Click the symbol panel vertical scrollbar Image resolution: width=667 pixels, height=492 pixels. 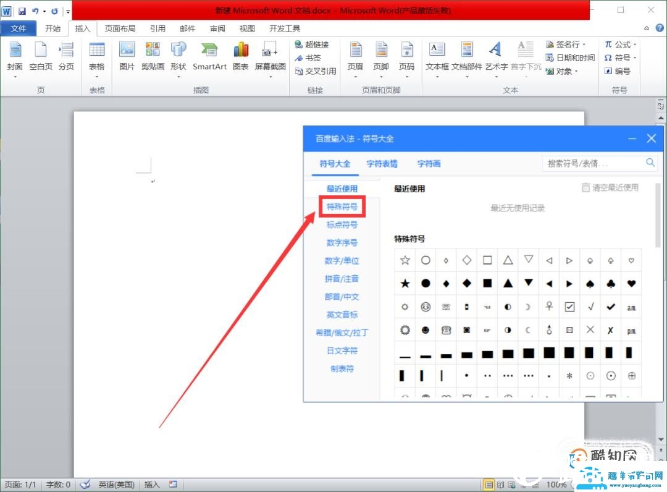tap(658, 216)
